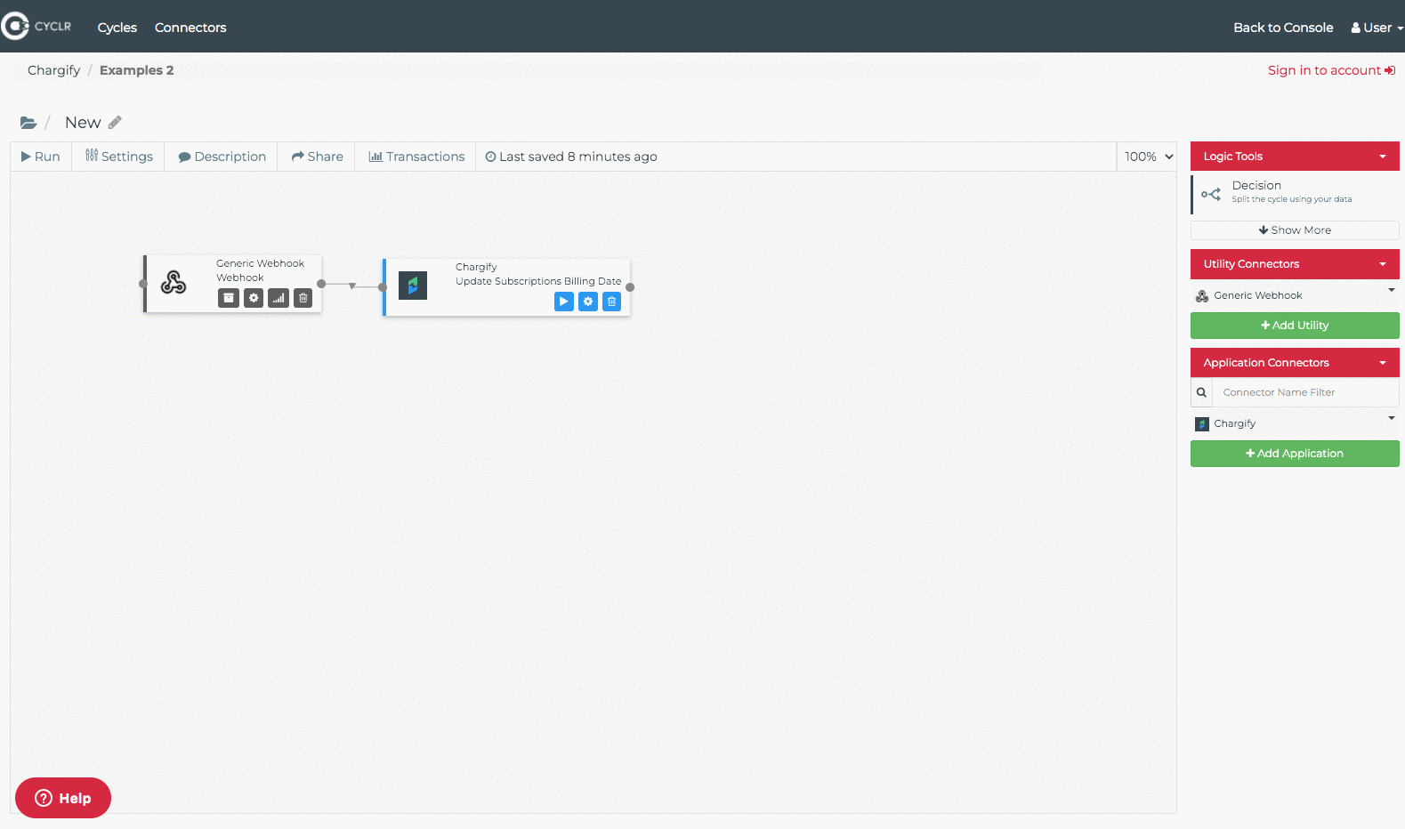Delete the Generic Webhook step
Screen dimensions: 1405x829
coord(303,298)
